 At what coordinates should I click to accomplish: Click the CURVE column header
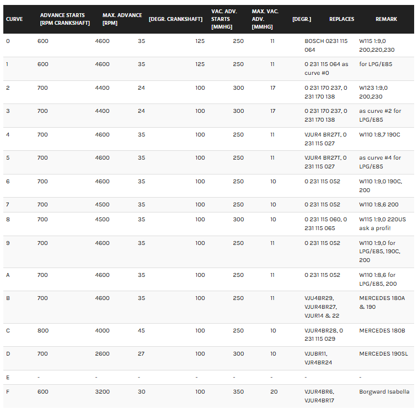(x=14, y=19)
